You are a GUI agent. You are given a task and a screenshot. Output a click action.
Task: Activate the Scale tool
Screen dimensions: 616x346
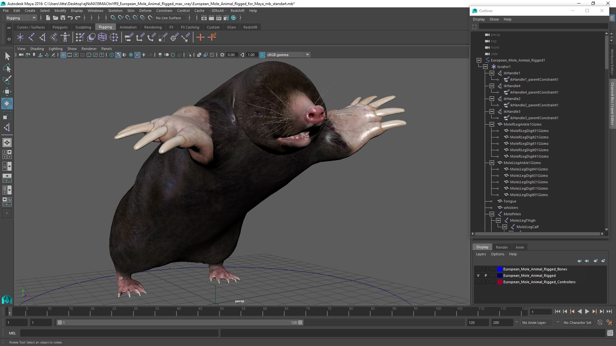pos(7,115)
